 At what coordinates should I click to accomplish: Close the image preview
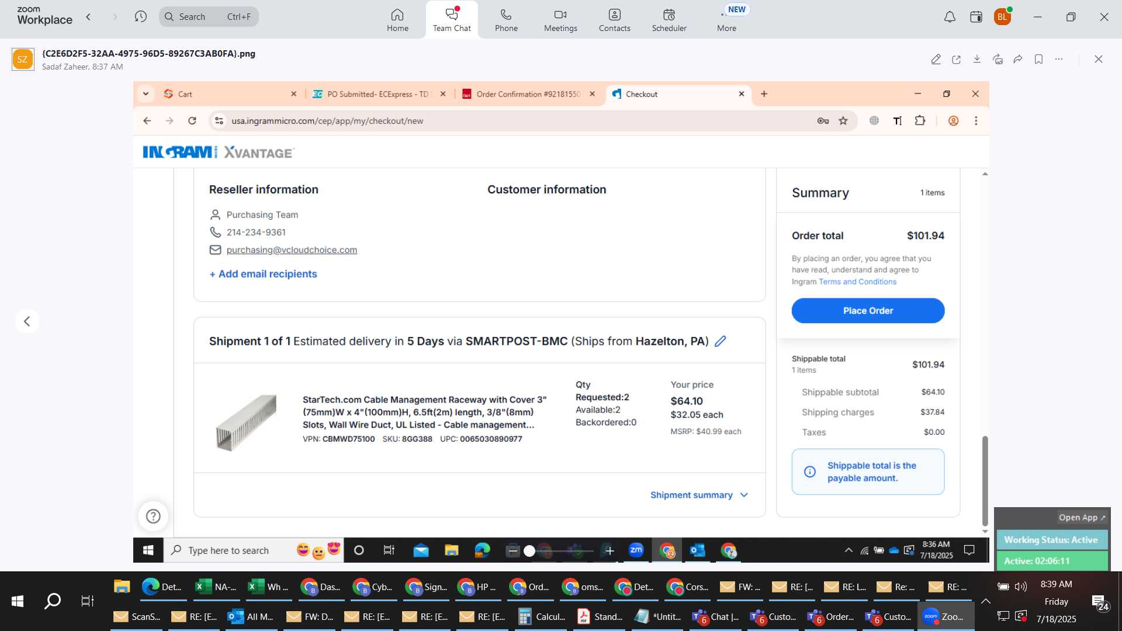tap(1099, 59)
